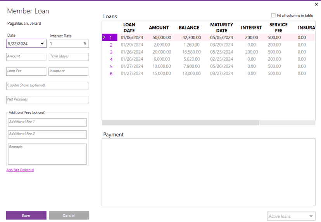Screen dimensions: 321x222
Task: Sort by the LOAN DATE column header
Action: (x=129, y=28)
